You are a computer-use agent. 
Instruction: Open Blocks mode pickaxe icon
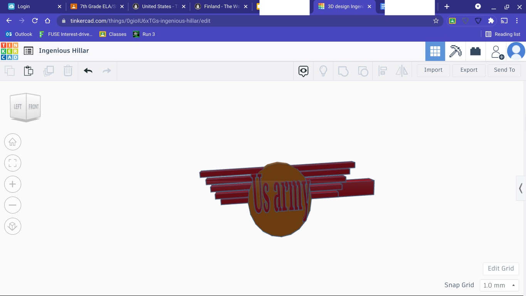pos(455,51)
